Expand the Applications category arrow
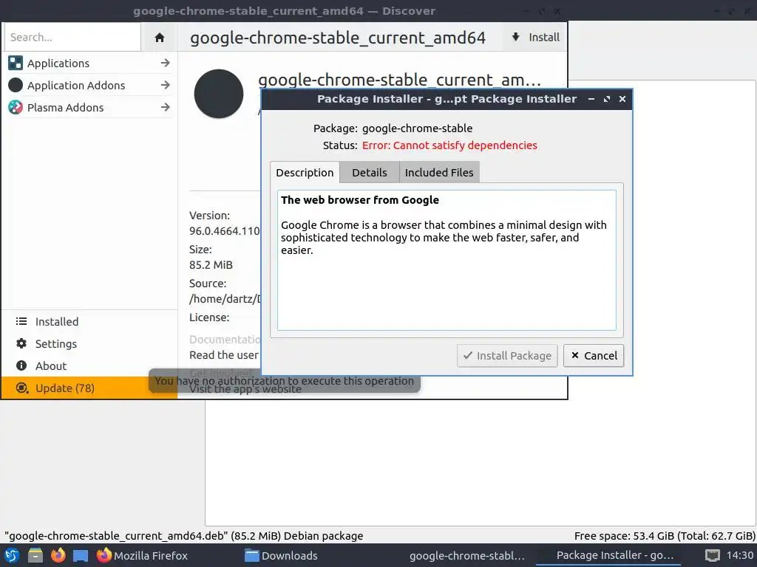757x567 pixels. pos(165,63)
